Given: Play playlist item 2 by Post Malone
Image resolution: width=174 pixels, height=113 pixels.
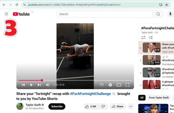Looking at the screenshot, I should 156,60.
